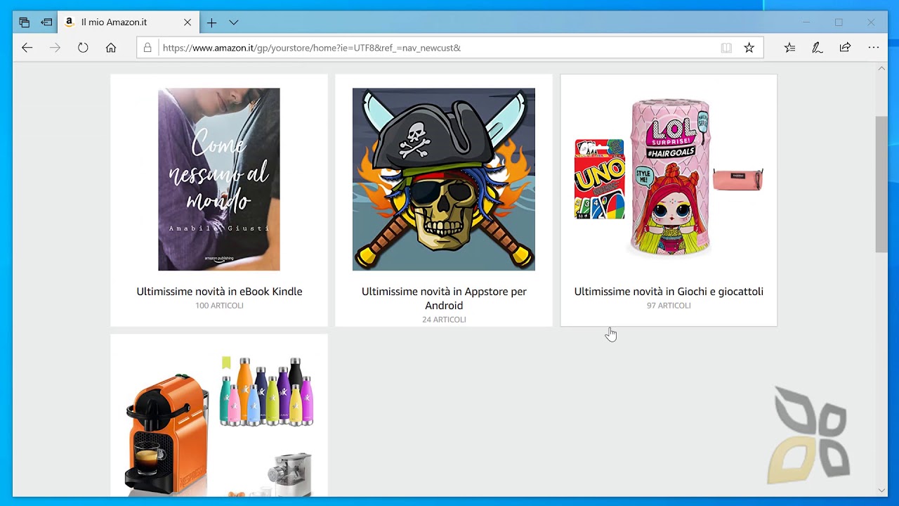The image size is (899, 506).
Task: Open Ultimissime novità in Giochi e giocattoli
Action: (669, 292)
